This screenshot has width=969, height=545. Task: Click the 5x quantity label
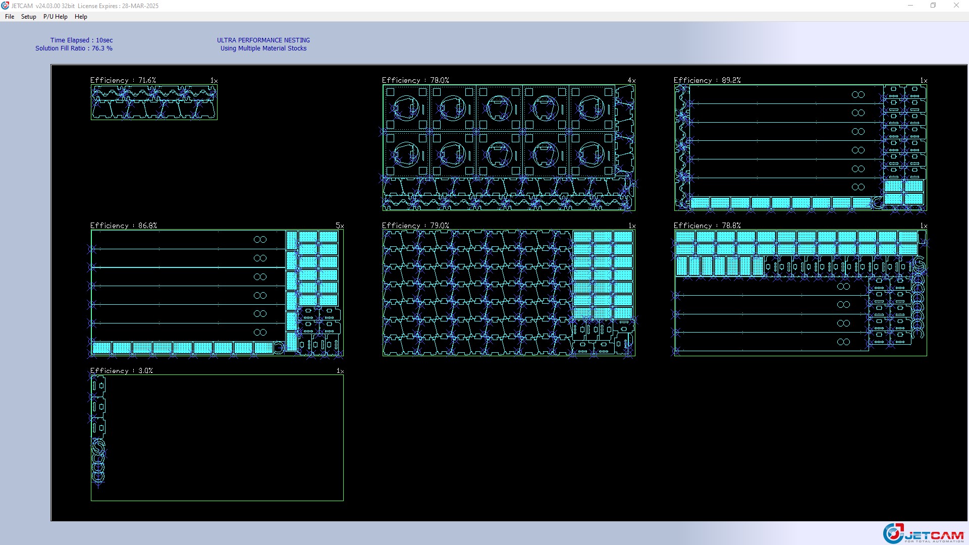click(x=340, y=226)
